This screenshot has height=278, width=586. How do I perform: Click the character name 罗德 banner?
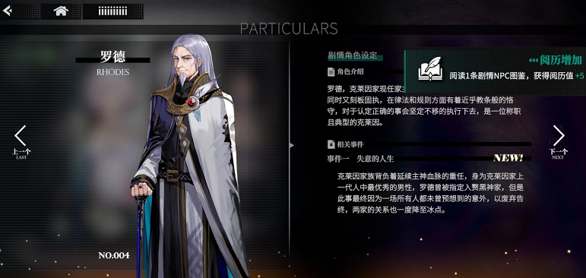coord(112,57)
